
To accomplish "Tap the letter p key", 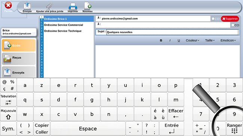I will (x=176, y=85).
